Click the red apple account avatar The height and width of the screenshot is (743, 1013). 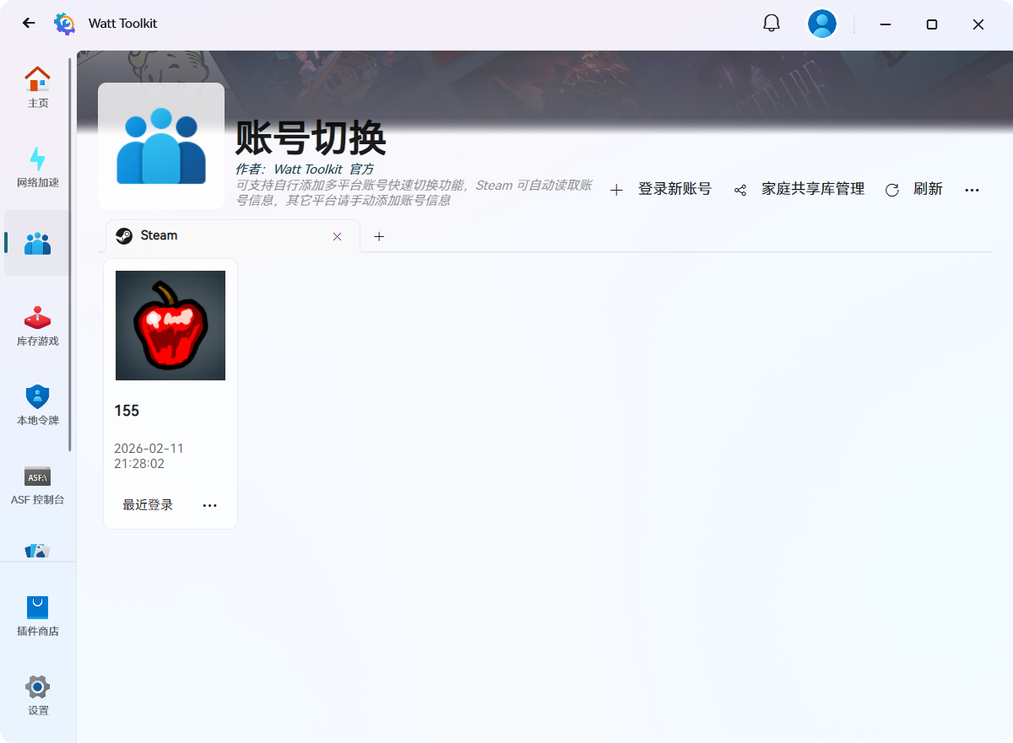171,326
